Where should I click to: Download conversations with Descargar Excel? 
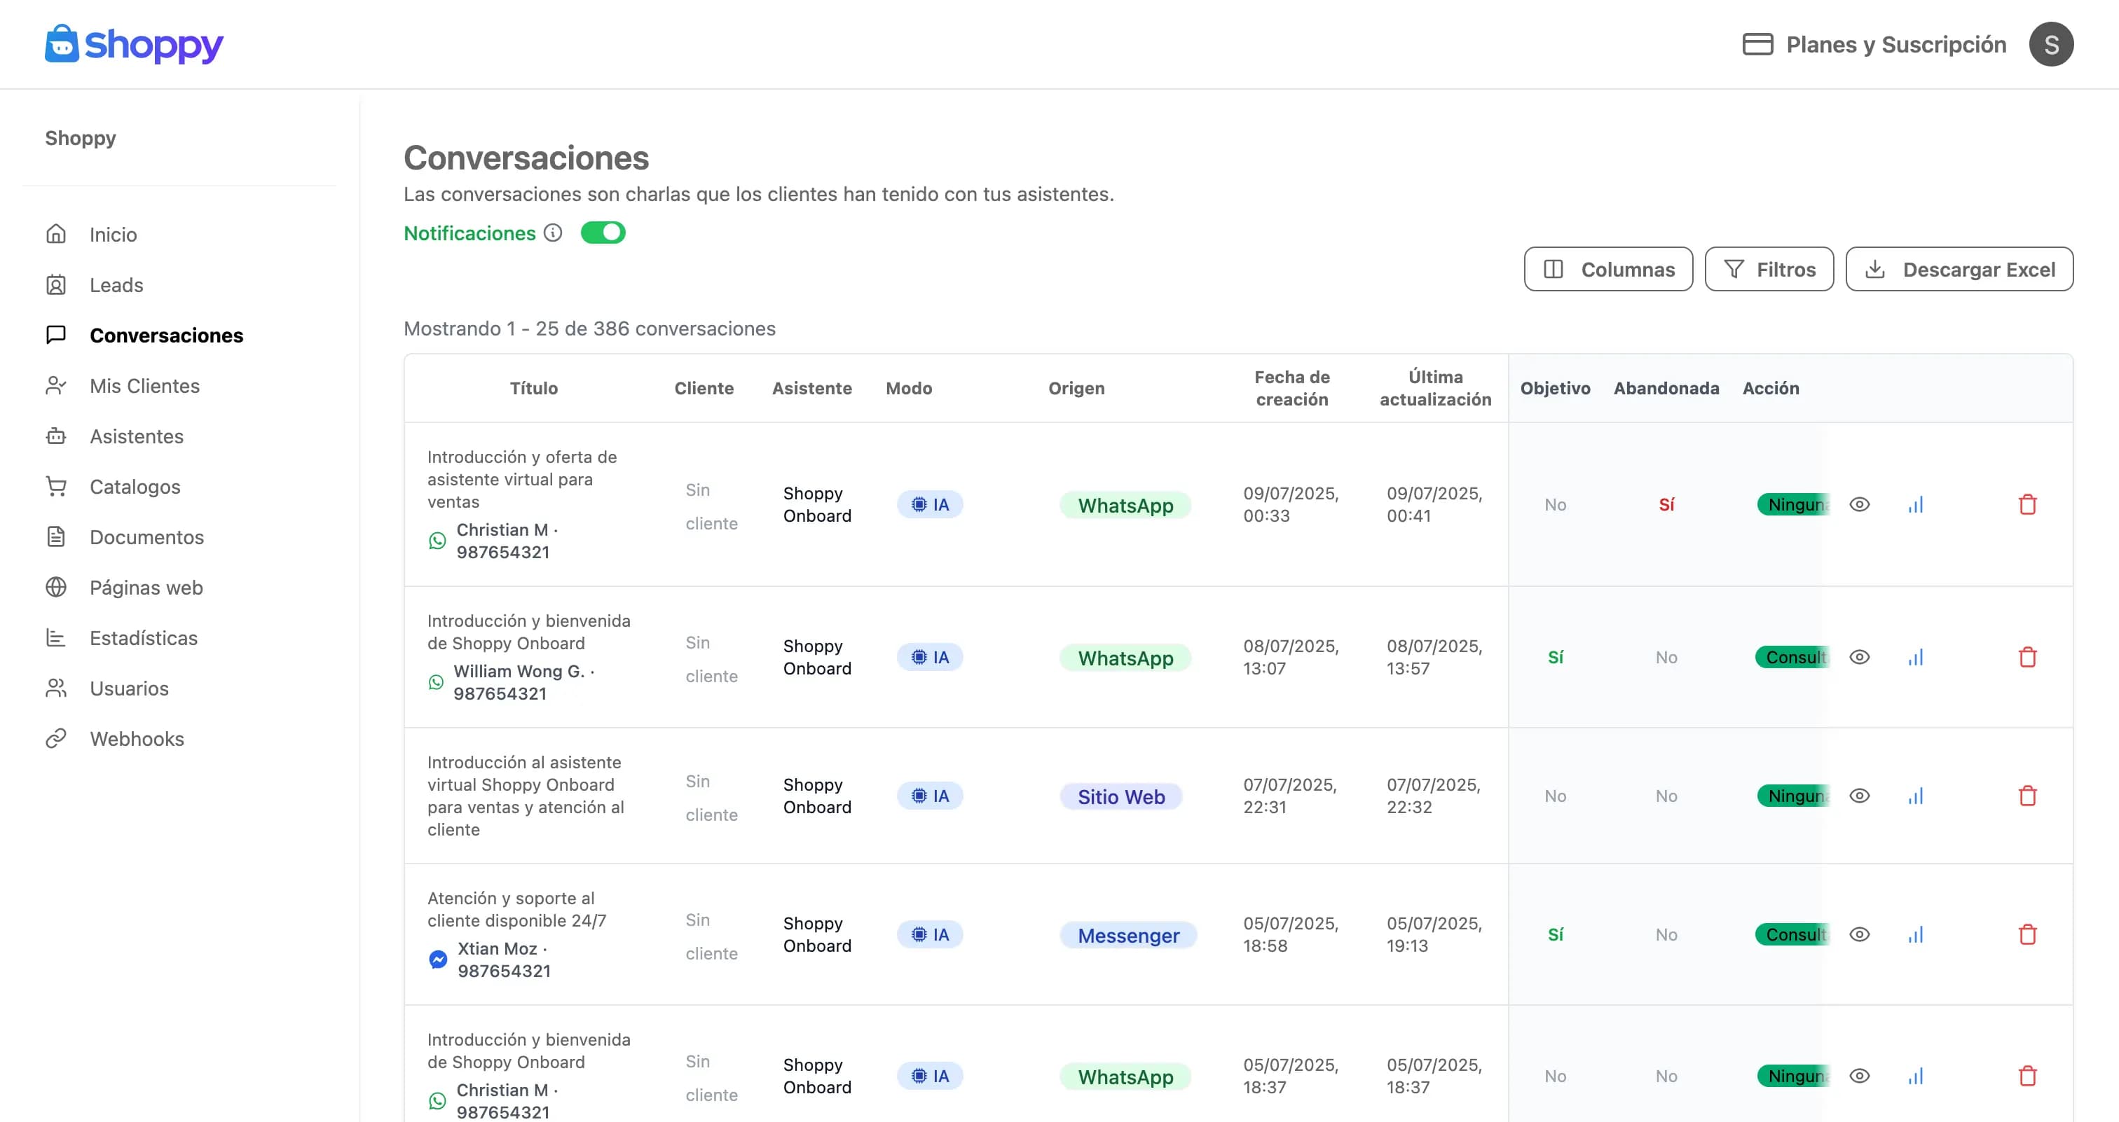[1959, 270]
